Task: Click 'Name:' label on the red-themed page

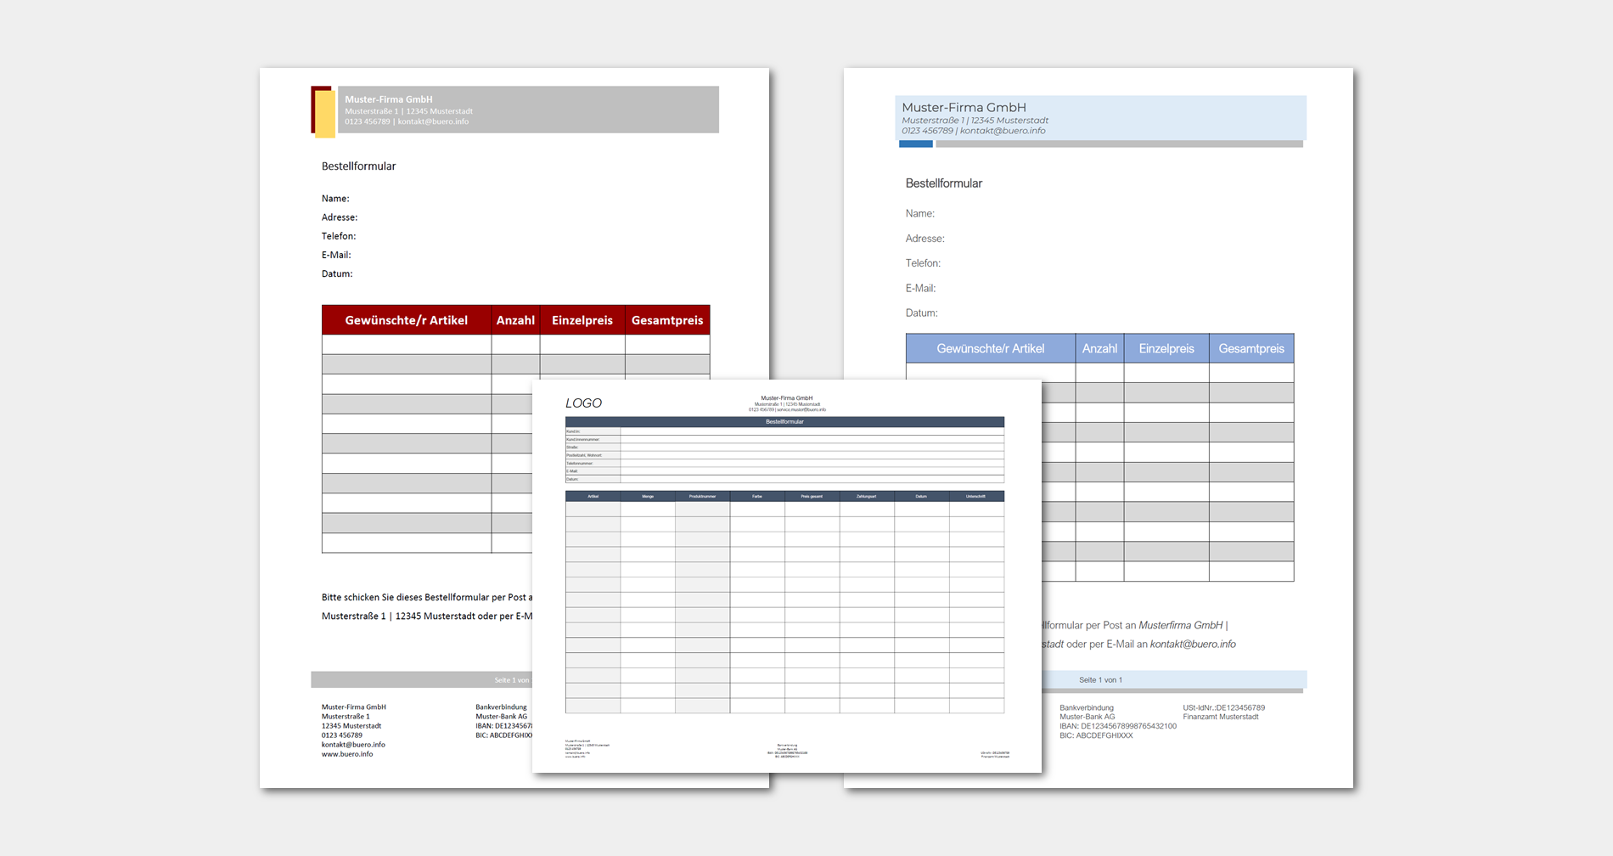Action: (x=335, y=199)
